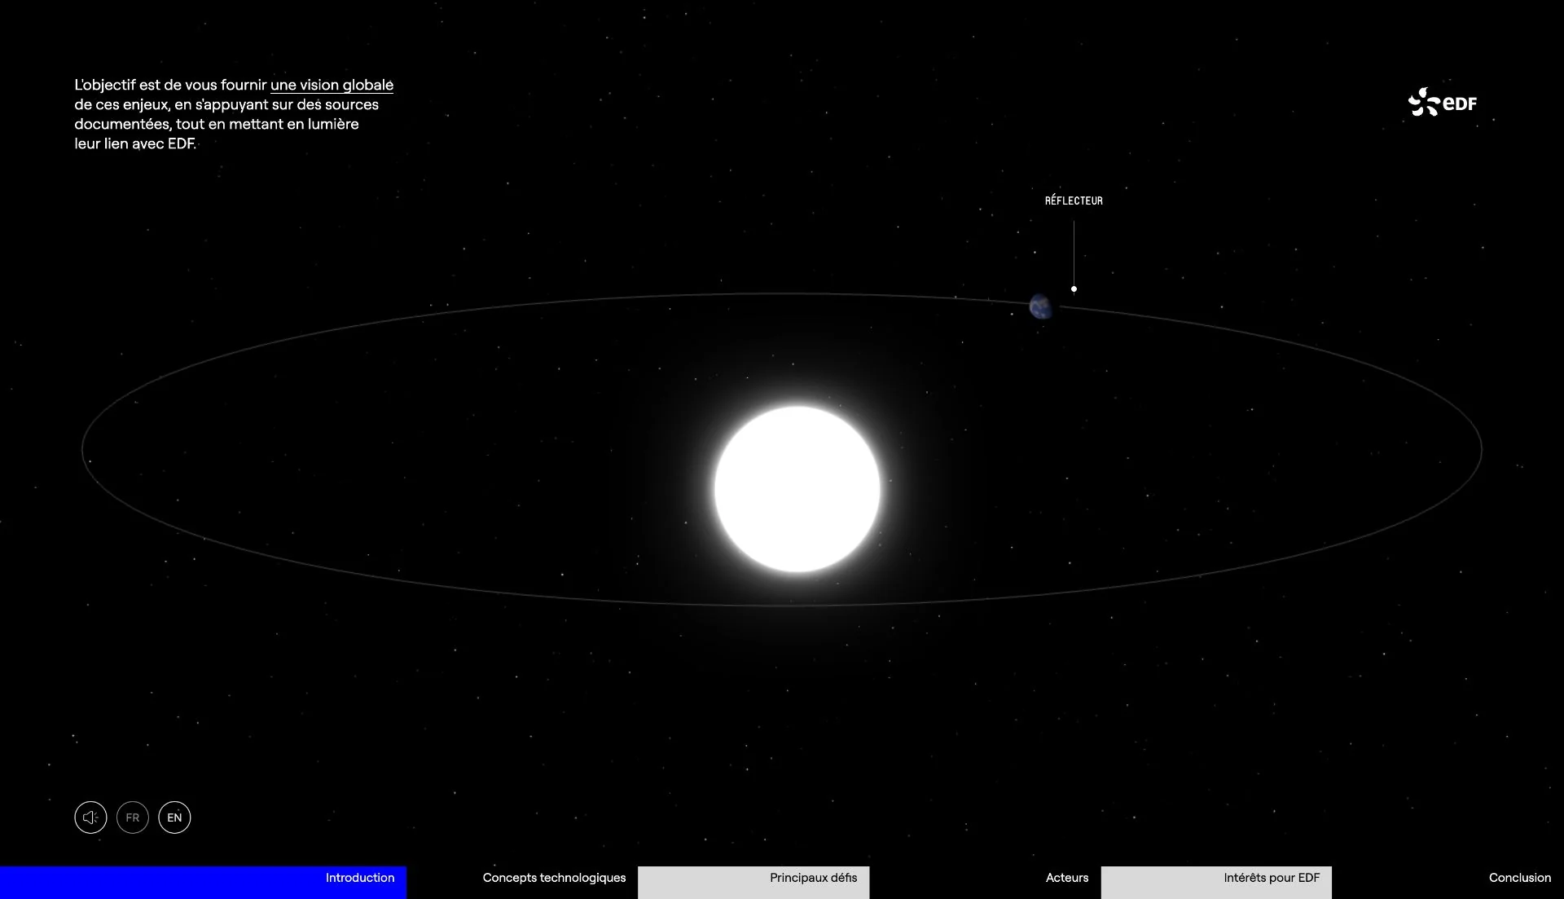Image resolution: width=1564 pixels, height=899 pixels.
Task: Click the glowing white Sun
Action: [x=797, y=489]
